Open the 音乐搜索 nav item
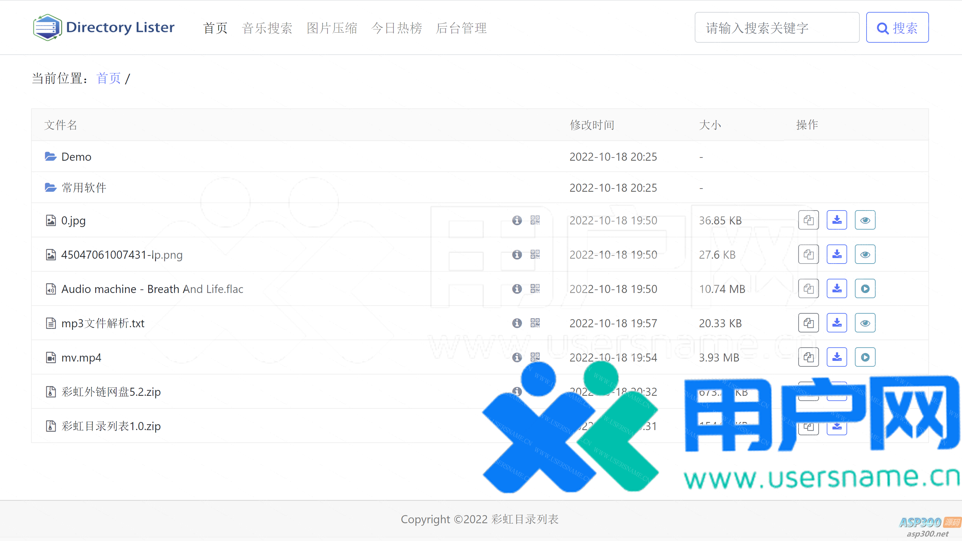This screenshot has height=541, width=962. coord(267,28)
